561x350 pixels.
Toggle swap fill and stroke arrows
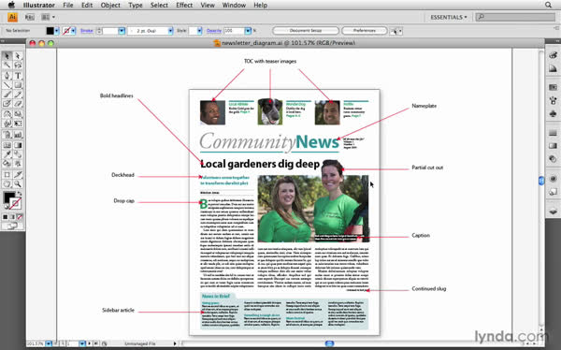pos(20,194)
